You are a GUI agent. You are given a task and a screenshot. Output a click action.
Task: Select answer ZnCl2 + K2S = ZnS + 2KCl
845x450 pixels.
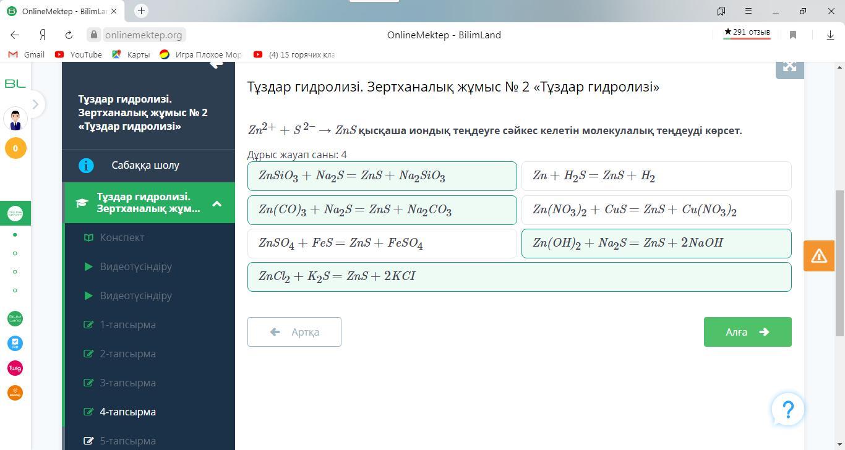click(x=519, y=276)
